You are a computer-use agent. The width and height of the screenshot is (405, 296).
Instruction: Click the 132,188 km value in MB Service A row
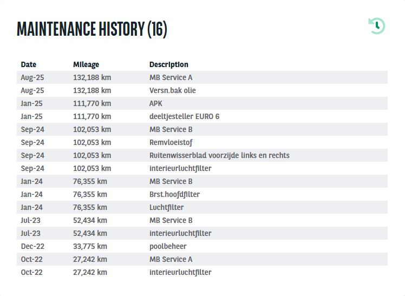point(92,77)
